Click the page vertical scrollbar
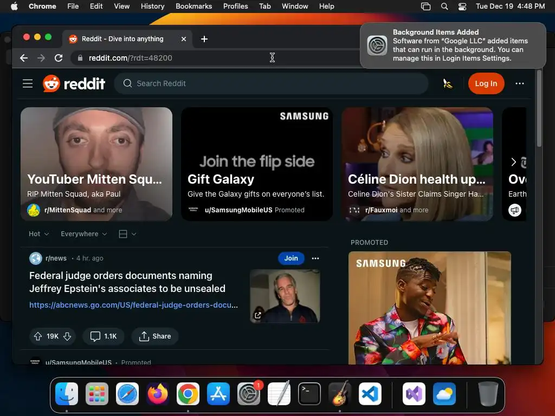Image resolution: width=555 pixels, height=416 pixels. point(539,108)
